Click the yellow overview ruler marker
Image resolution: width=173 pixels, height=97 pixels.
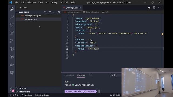162,34
